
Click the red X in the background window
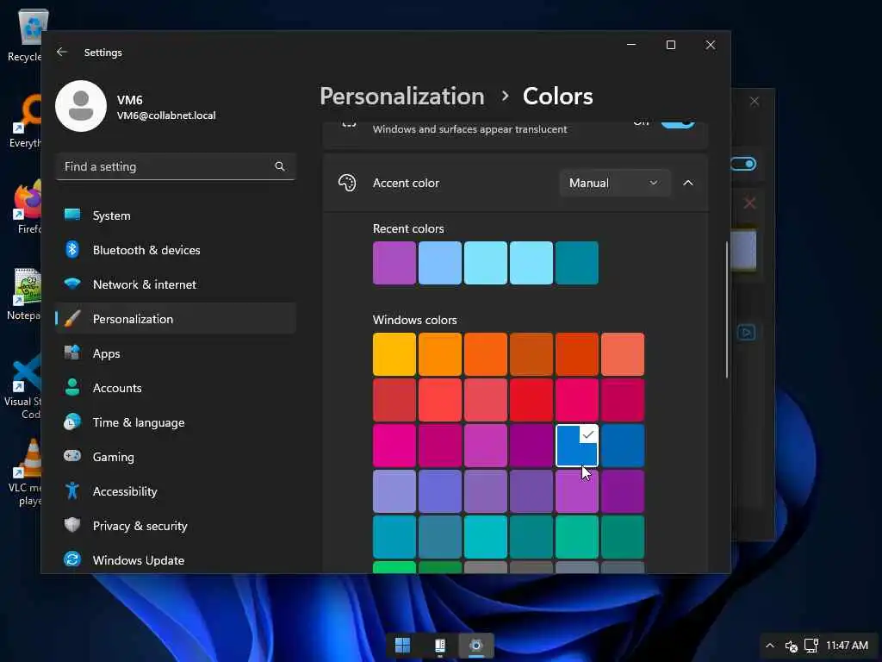coord(749,203)
